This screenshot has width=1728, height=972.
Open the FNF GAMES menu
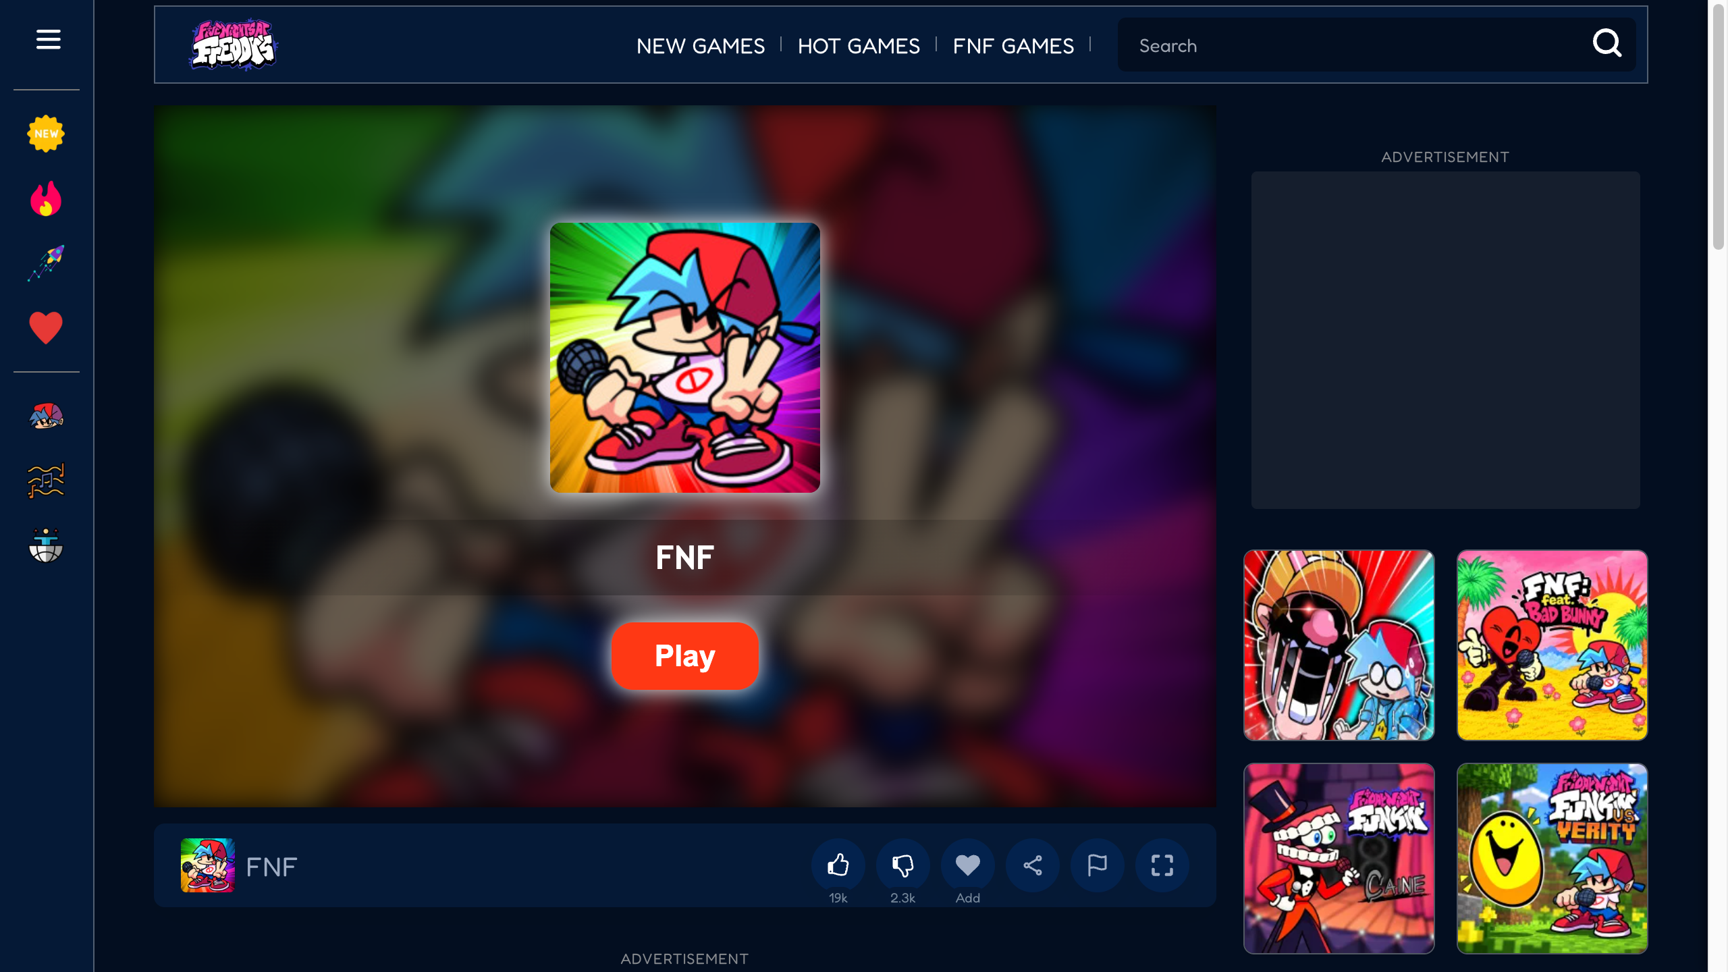[x=1013, y=46]
